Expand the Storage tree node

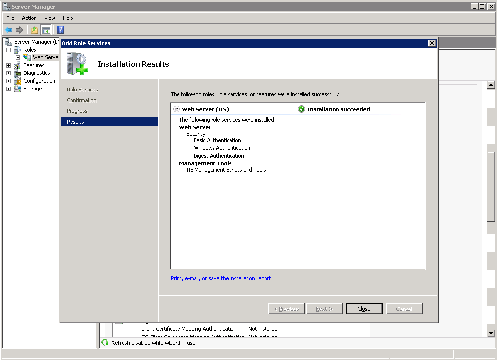point(9,89)
